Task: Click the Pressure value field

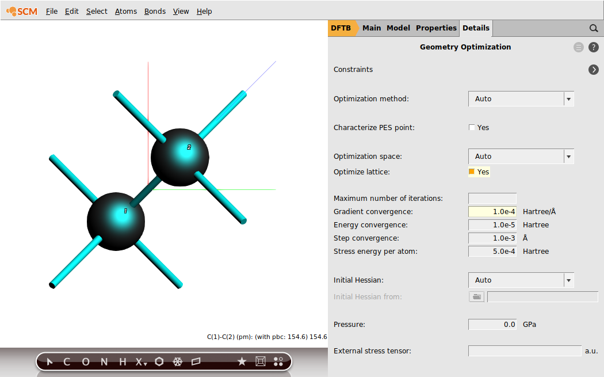Action: click(492, 325)
